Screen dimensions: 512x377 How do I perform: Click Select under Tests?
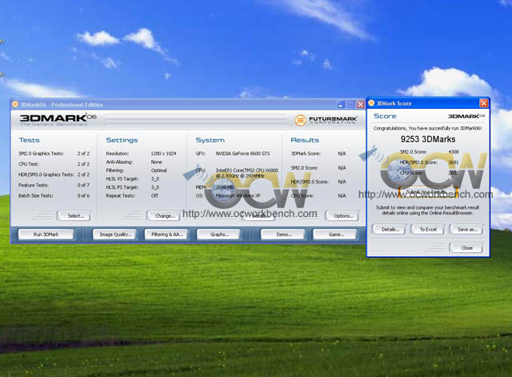[x=74, y=216]
